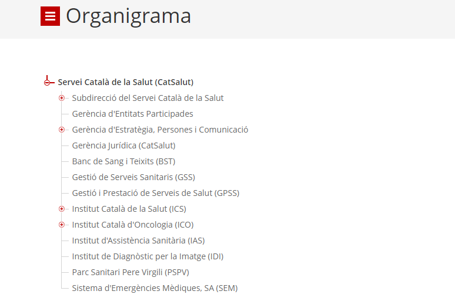The height and width of the screenshot is (308, 455).
Task: Select Gerència d'Entitats Participades
Action: click(133, 114)
